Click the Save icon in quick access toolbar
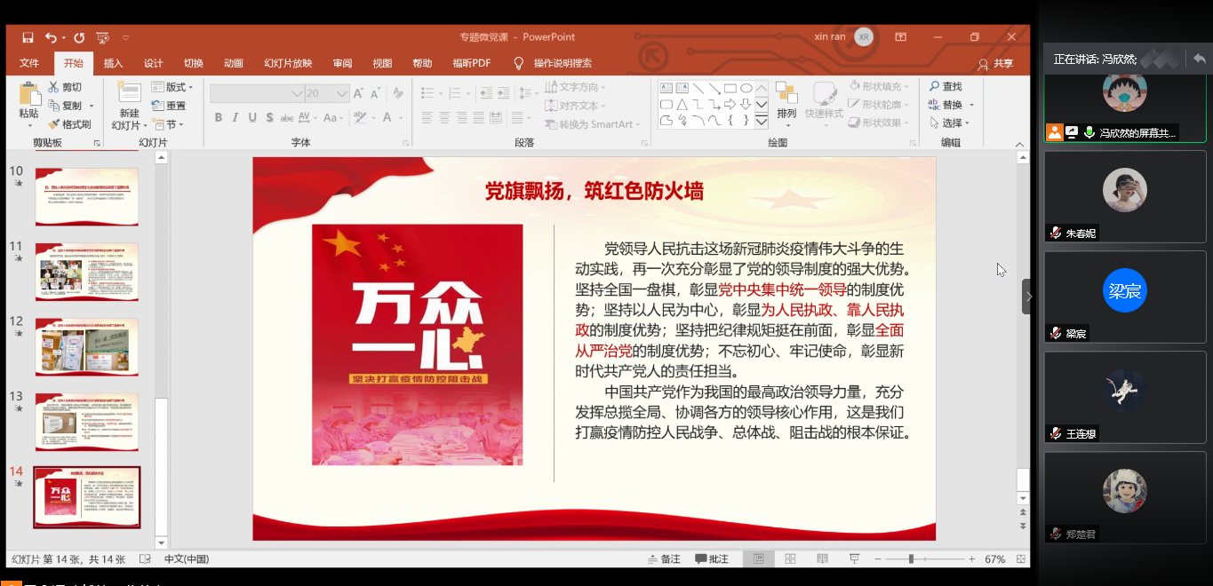The height and width of the screenshot is (586, 1213). [x=28, y=37]
